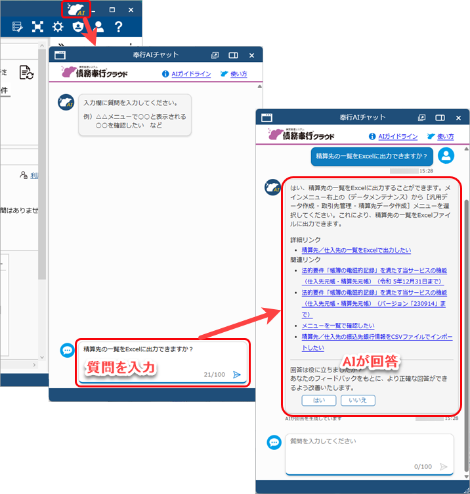Open AIガイドライン link in right chat
Screen dimensions: 470x494
click(x=398, y=136)
